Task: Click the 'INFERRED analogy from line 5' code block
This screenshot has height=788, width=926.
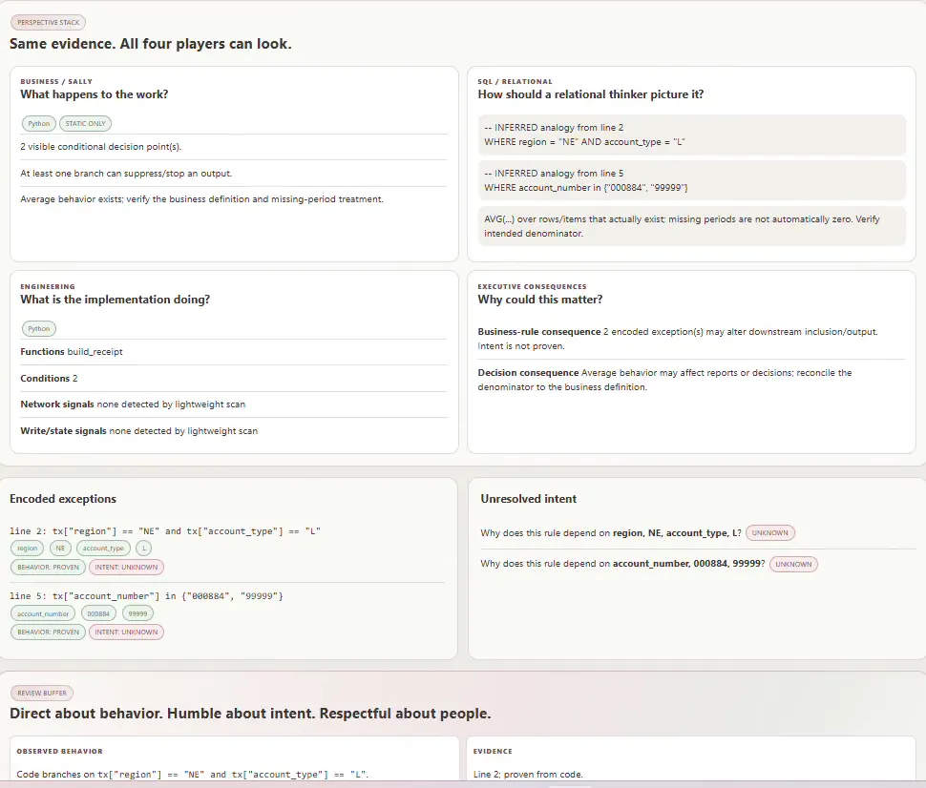Action: tap(691, 180)
